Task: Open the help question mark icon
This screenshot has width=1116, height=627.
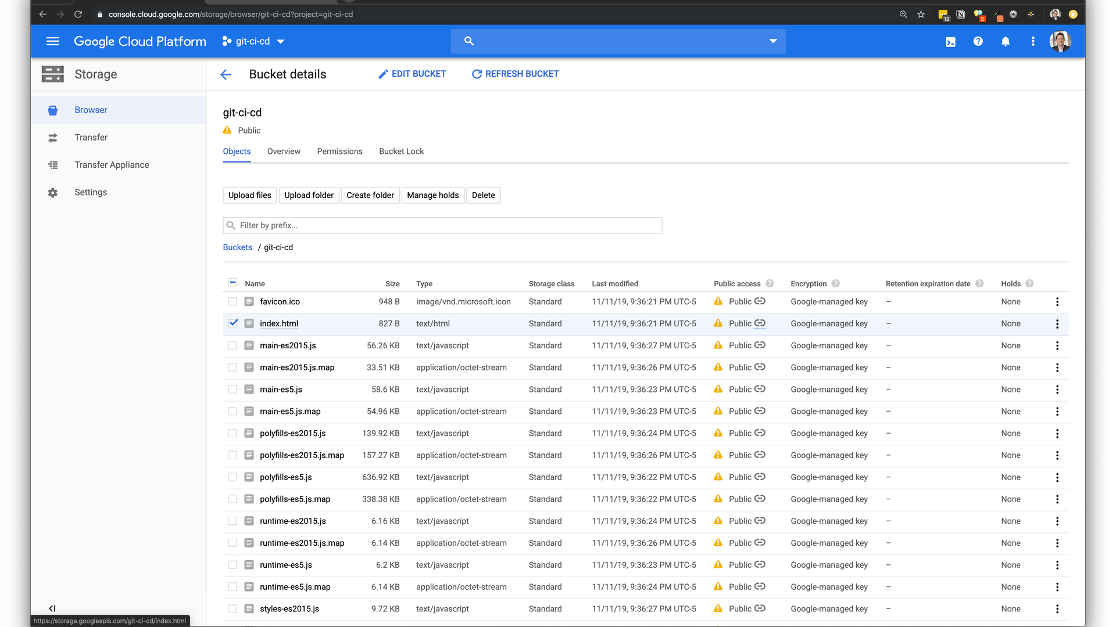Action: [x=978, y=41]
